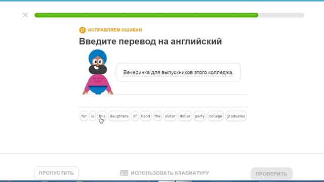The image size is (324, 182).
Task: Select the word tile 'party'
Action: click(x=199, y=116)
